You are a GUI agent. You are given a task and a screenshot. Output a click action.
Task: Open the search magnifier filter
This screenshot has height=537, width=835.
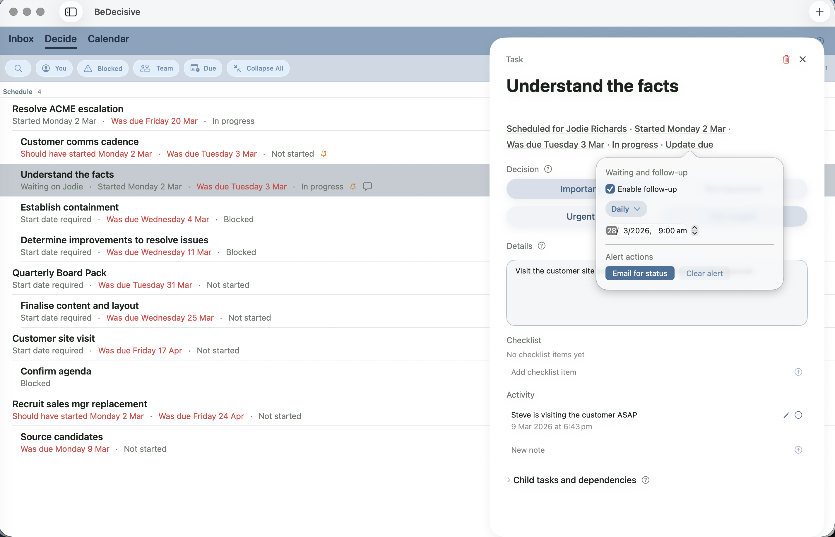(18, 68)
